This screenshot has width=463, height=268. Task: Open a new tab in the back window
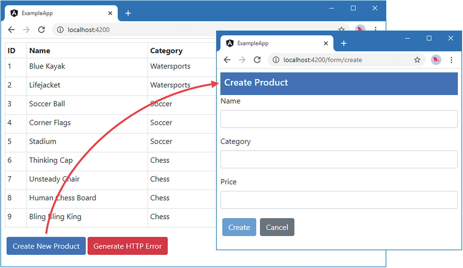click(128, 13)
